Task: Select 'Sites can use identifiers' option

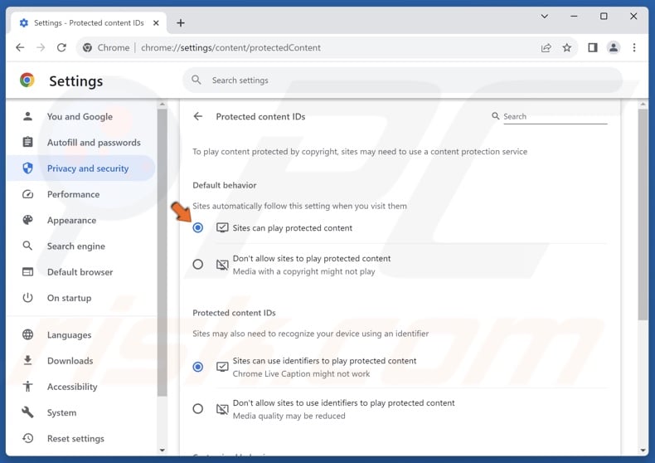Action: 198,367
